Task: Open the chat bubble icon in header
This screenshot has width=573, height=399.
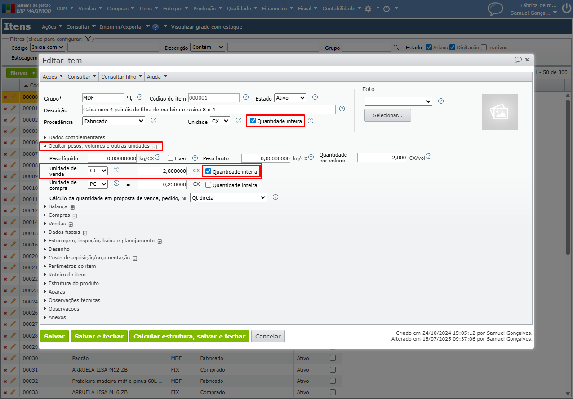Action: (495, 9)
